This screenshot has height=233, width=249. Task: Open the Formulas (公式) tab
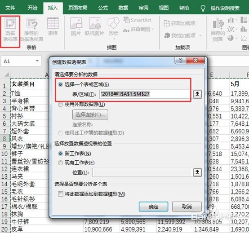pyautogui.click(x=103, y=8)
